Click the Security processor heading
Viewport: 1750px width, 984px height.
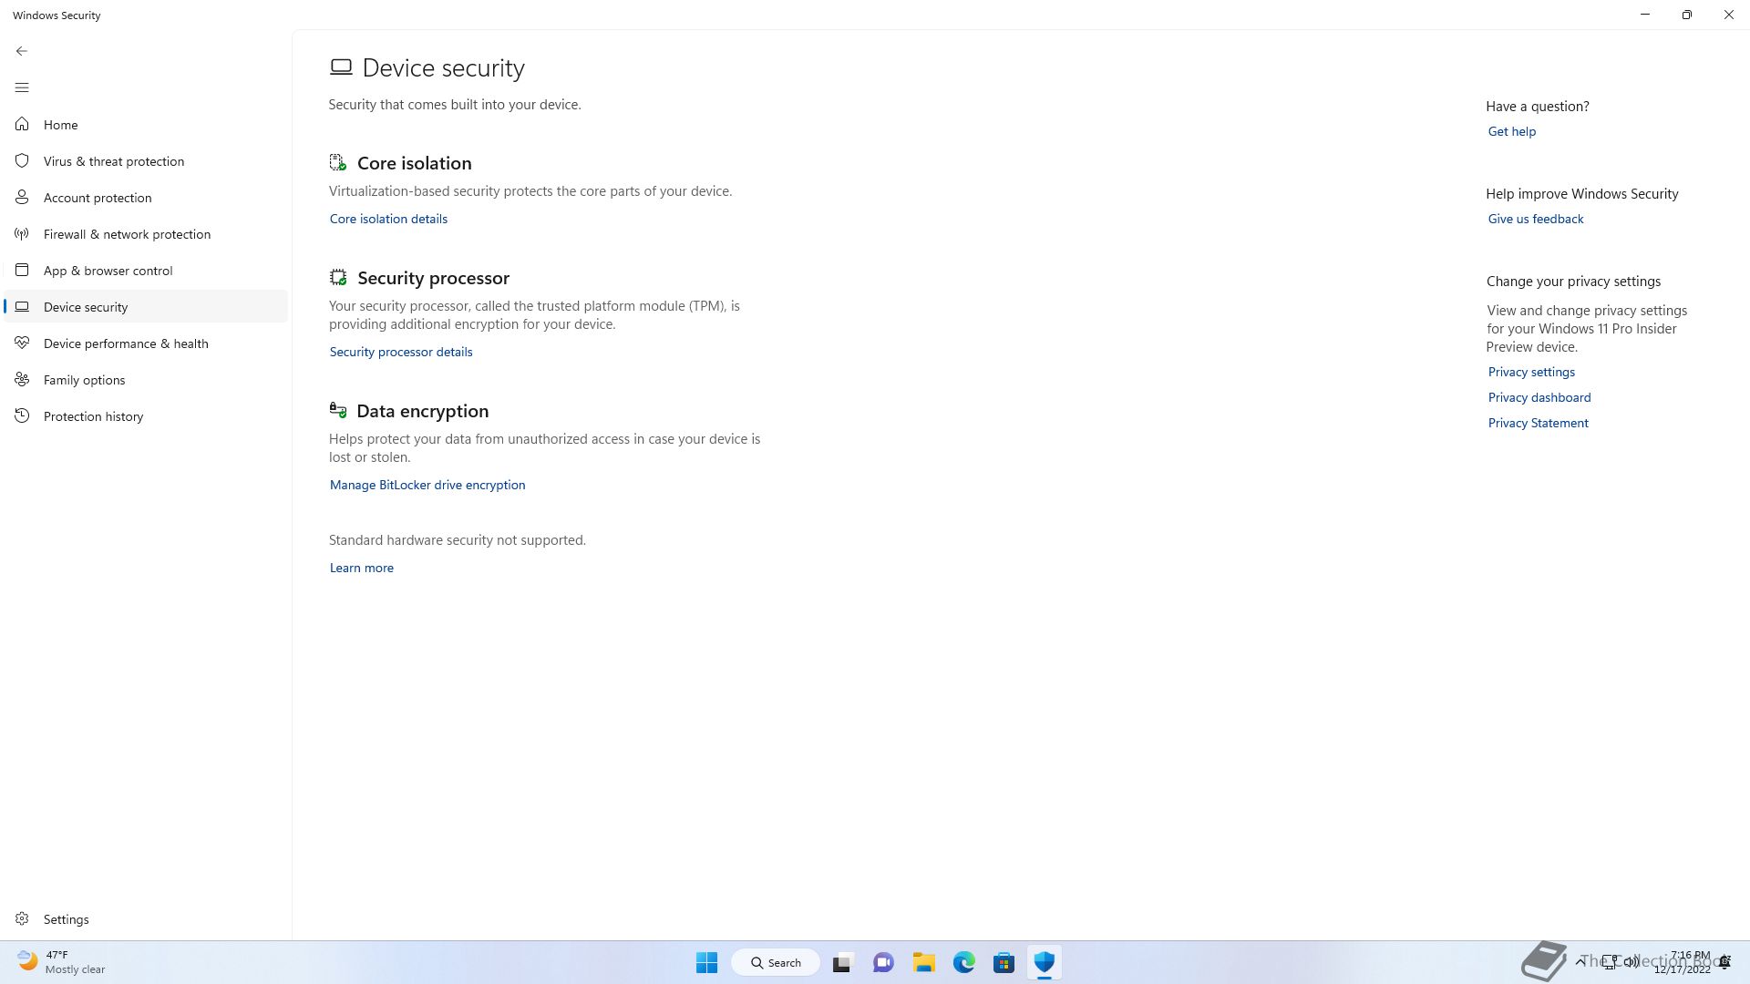433,278
